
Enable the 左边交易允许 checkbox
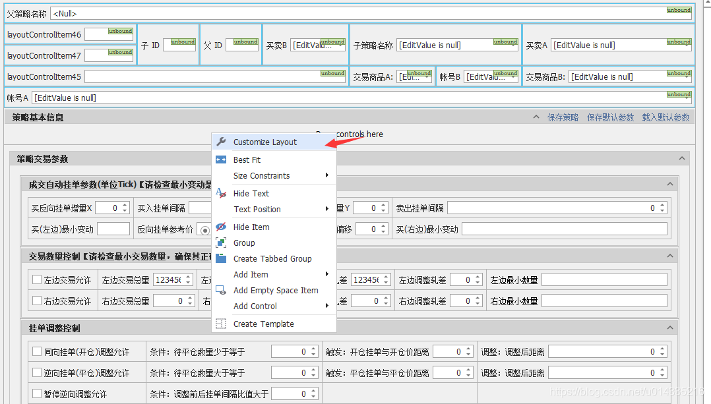(37, 279)
